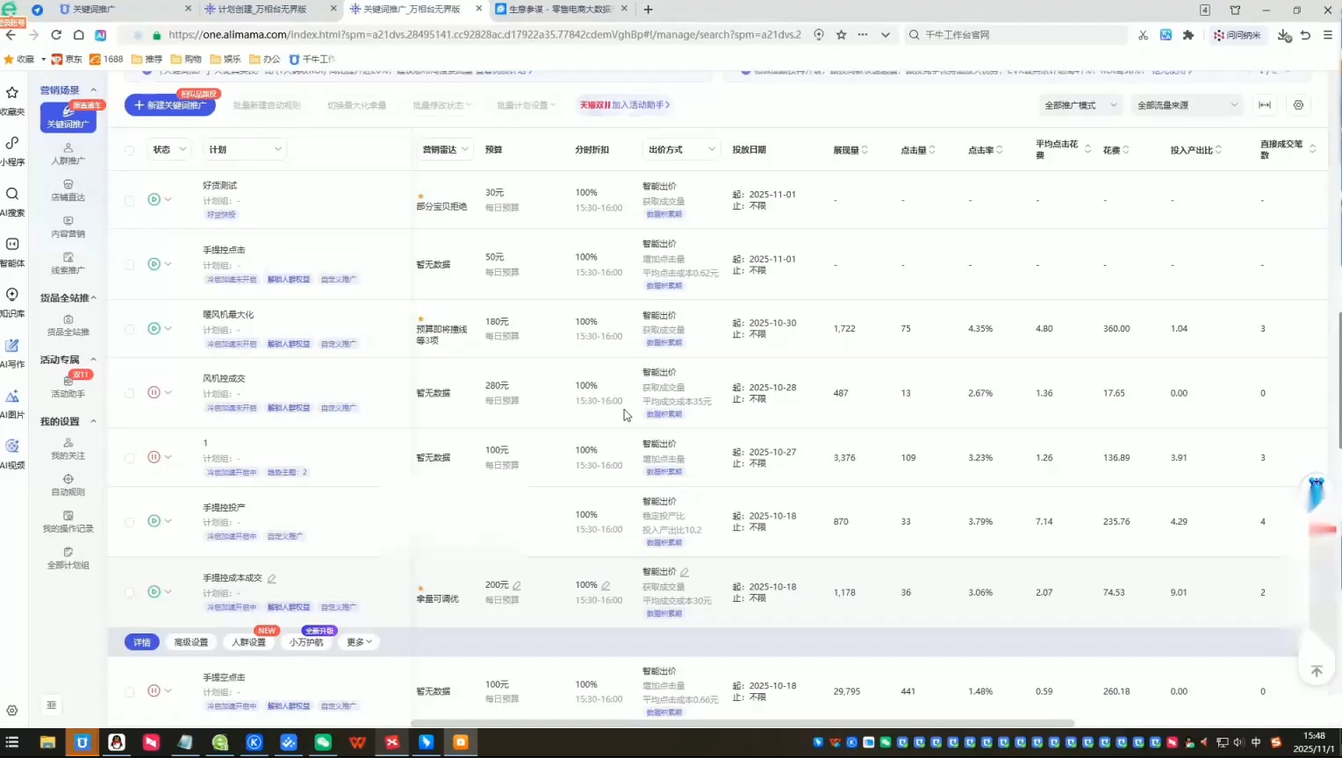This screenshot has width=1342, height=758.
Task: Click the back-to-top arrow button
Action: click(x=1316, y=671)
